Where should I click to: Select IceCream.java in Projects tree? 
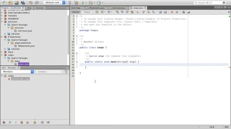coord(25,31)
